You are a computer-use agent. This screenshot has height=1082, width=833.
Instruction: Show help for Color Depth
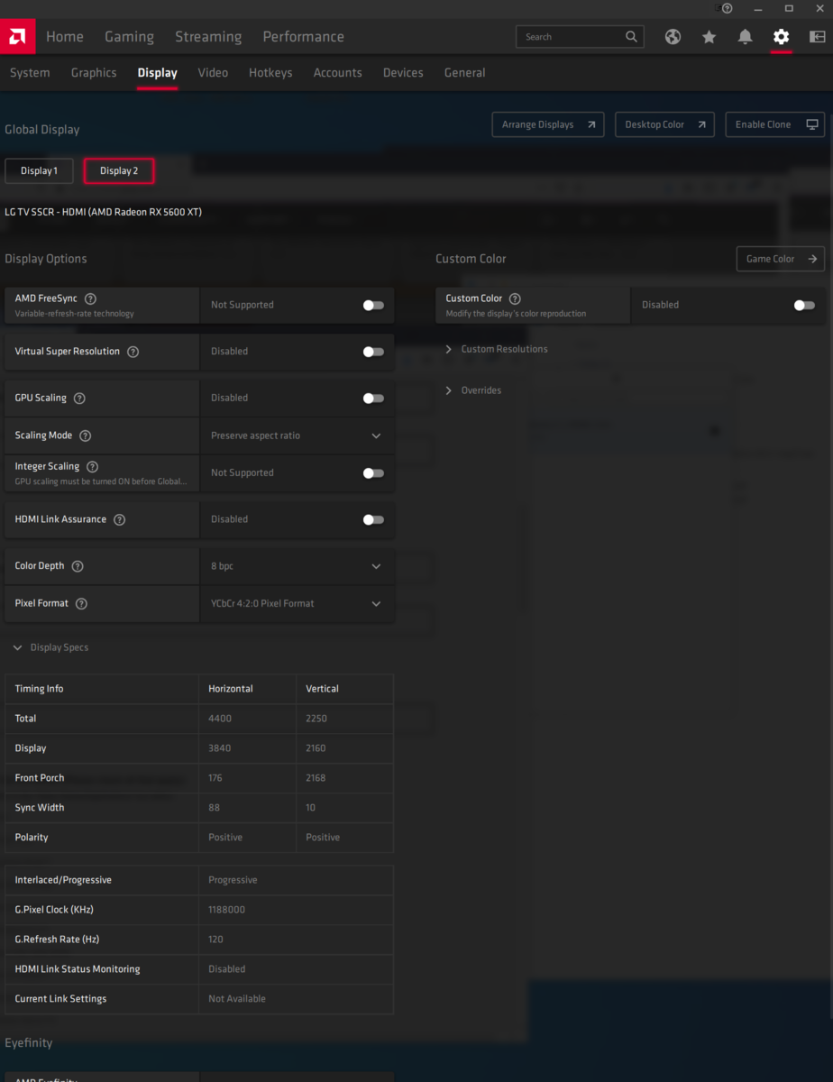point(78,566)
